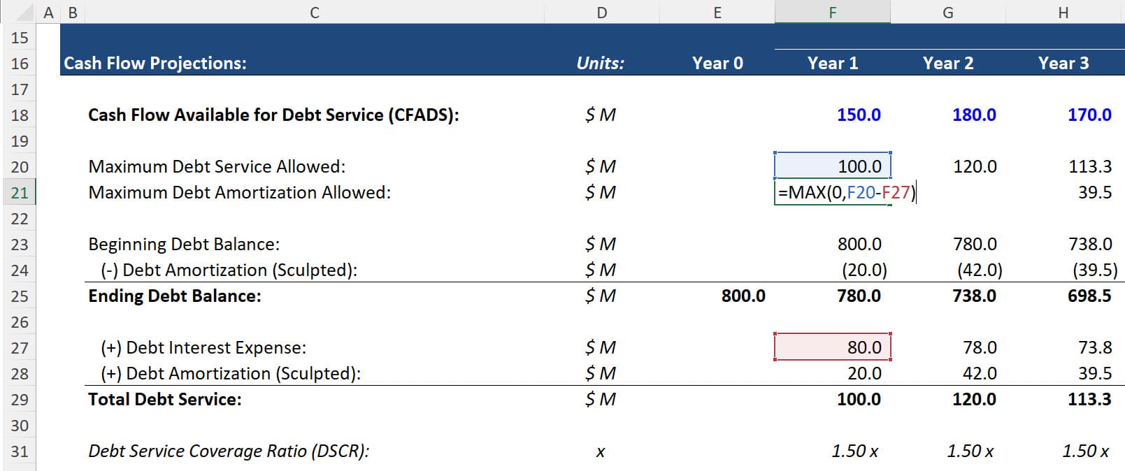The height and width of the screenshot is (471, 1125).
Task: Select row 25 header
Action: pos(20,296)
